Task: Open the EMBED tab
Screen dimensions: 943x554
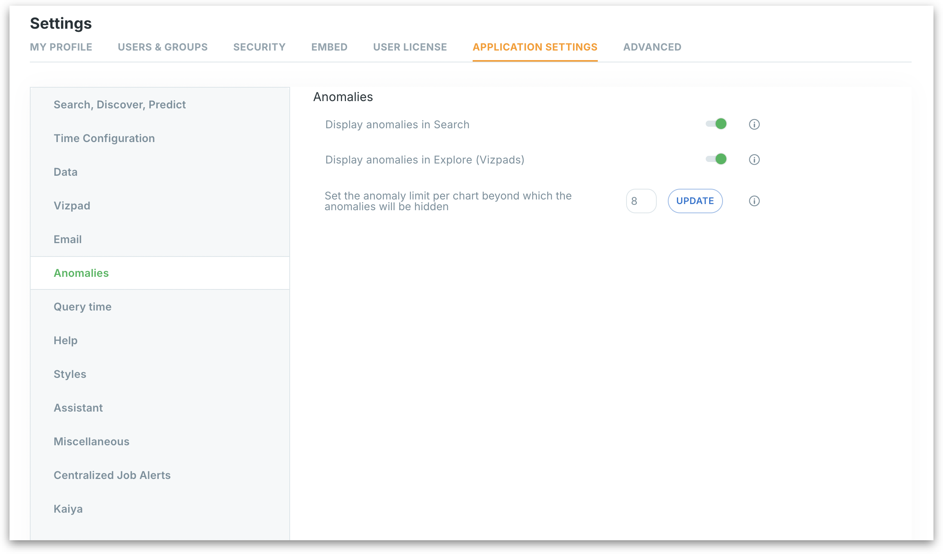Action: point(329,47)
